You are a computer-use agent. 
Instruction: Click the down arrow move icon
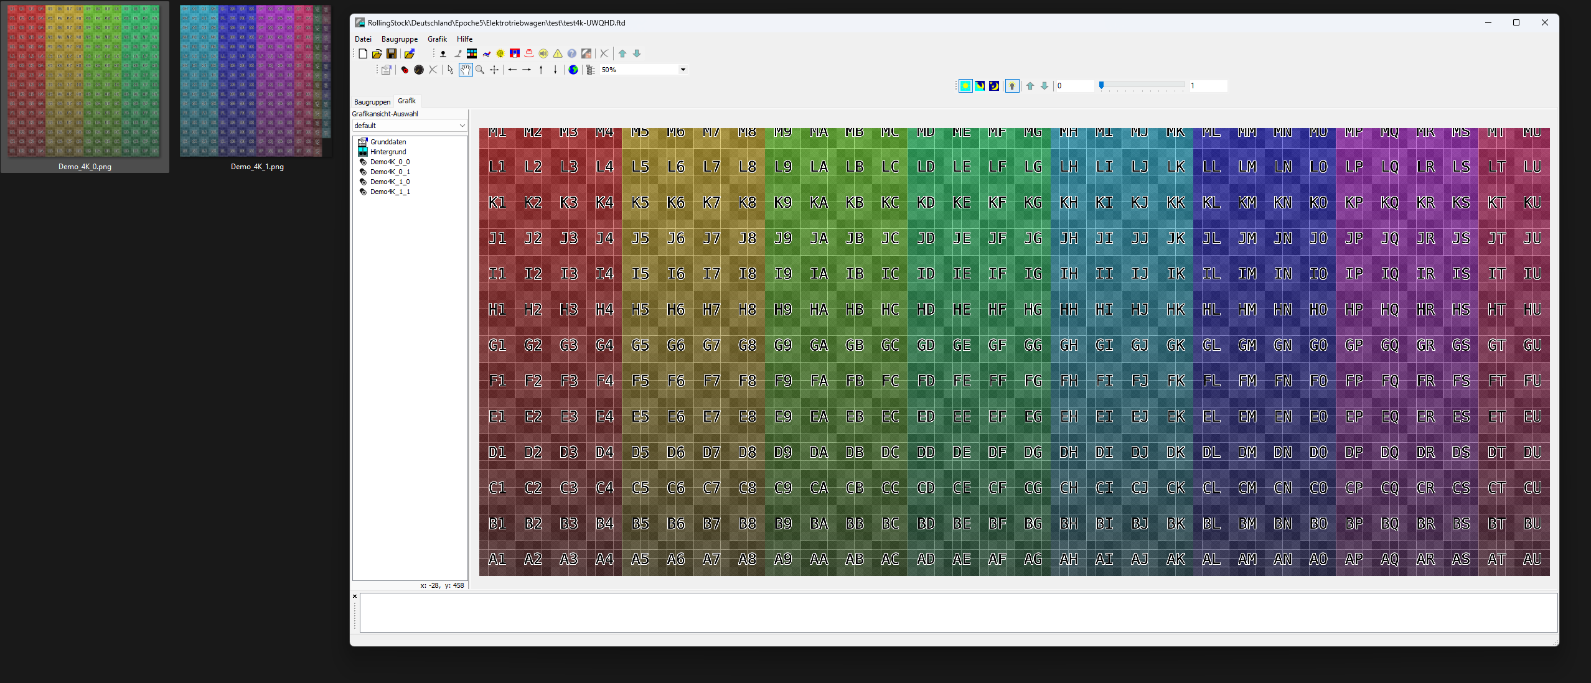pos(555,70)
